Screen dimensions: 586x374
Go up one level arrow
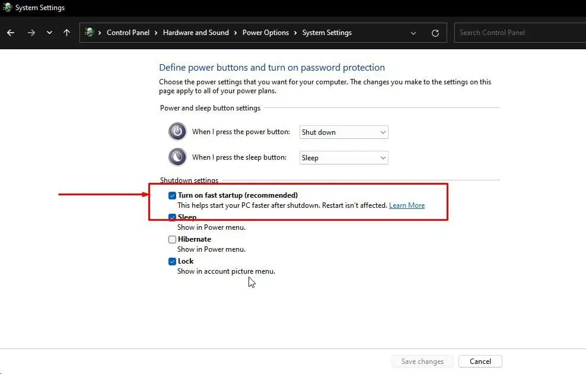coord(66,33)
